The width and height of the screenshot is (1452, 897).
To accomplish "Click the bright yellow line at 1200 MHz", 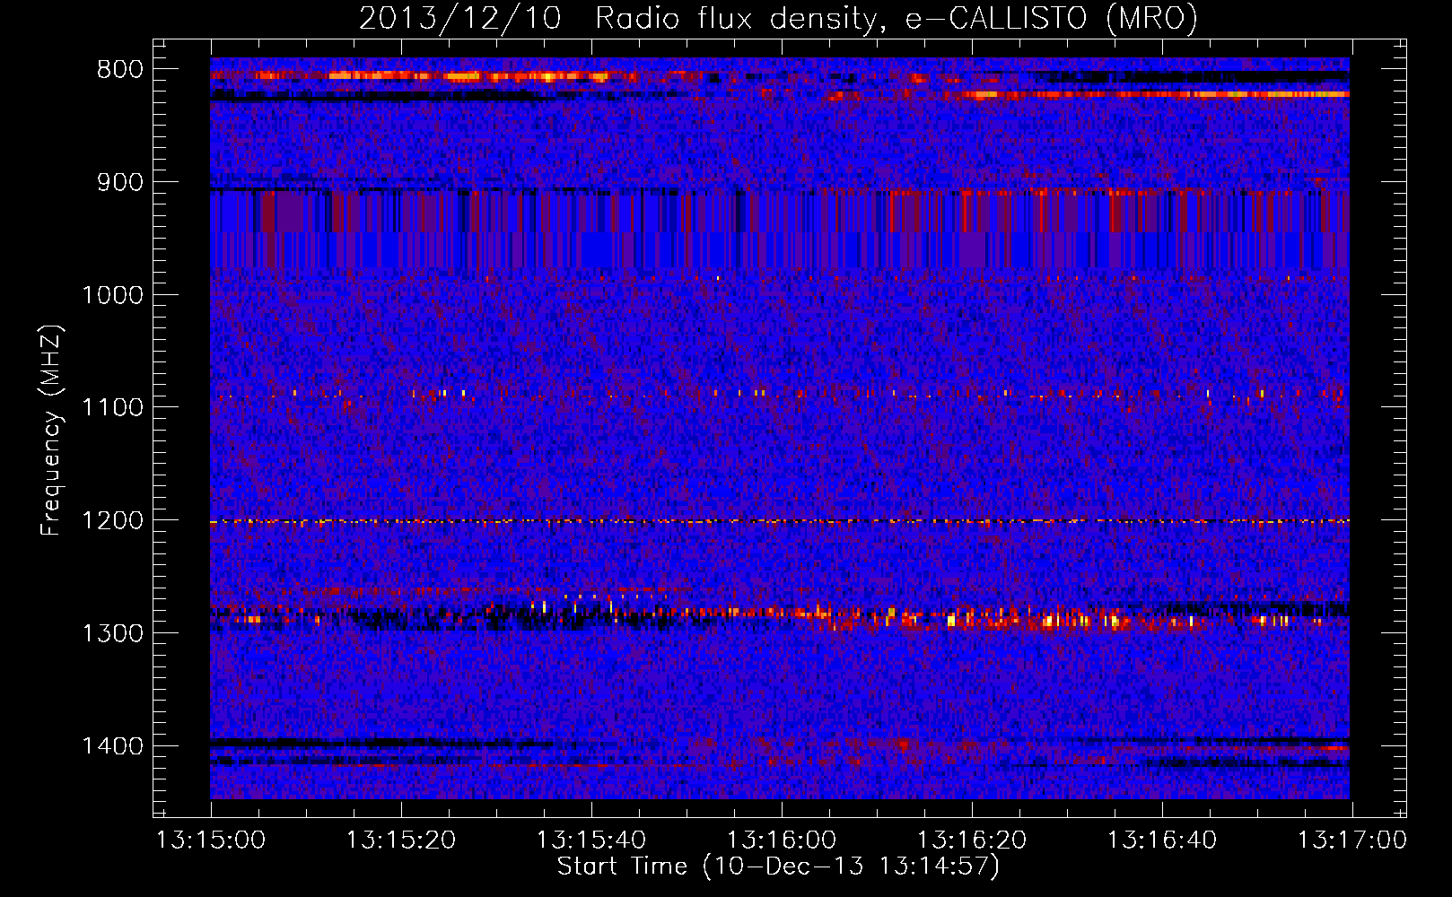I will (780, 521).
